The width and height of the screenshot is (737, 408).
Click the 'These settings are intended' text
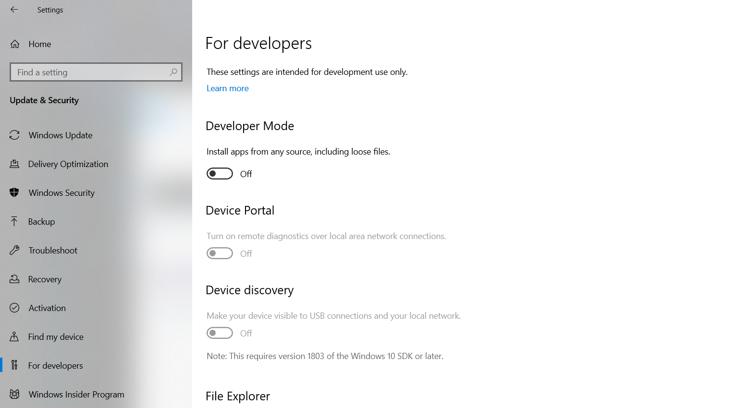tap(307, 72)
